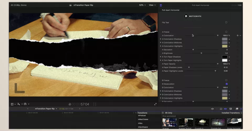Open the viewer View dropdown menu
The image size is (252, 131).
152,5
